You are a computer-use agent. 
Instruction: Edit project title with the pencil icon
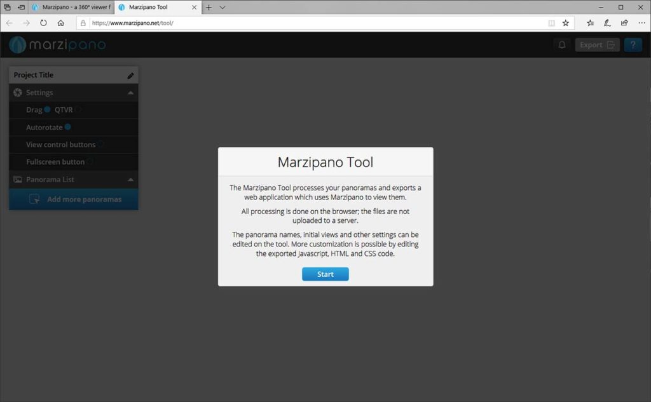tap(130, 76)
